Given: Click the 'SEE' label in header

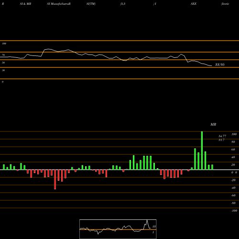Looking at the screenshot, I should click(x=194, y=4).
